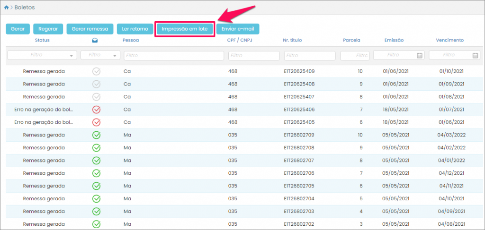
Task: Sort by the Vencimento column header
Action: click(449, 40)
